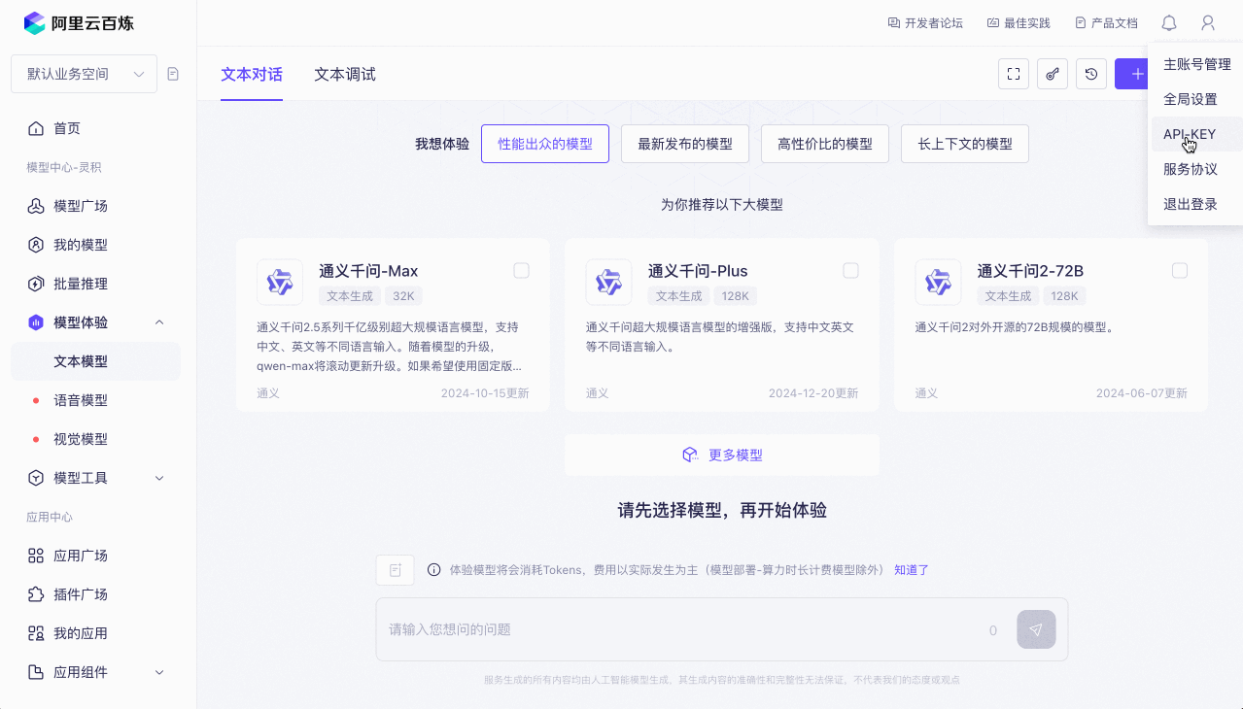Screen dimensions: 1243x709
Task: Click the 通义千问-Plus model logo
Action: click(x=609, y=283)
